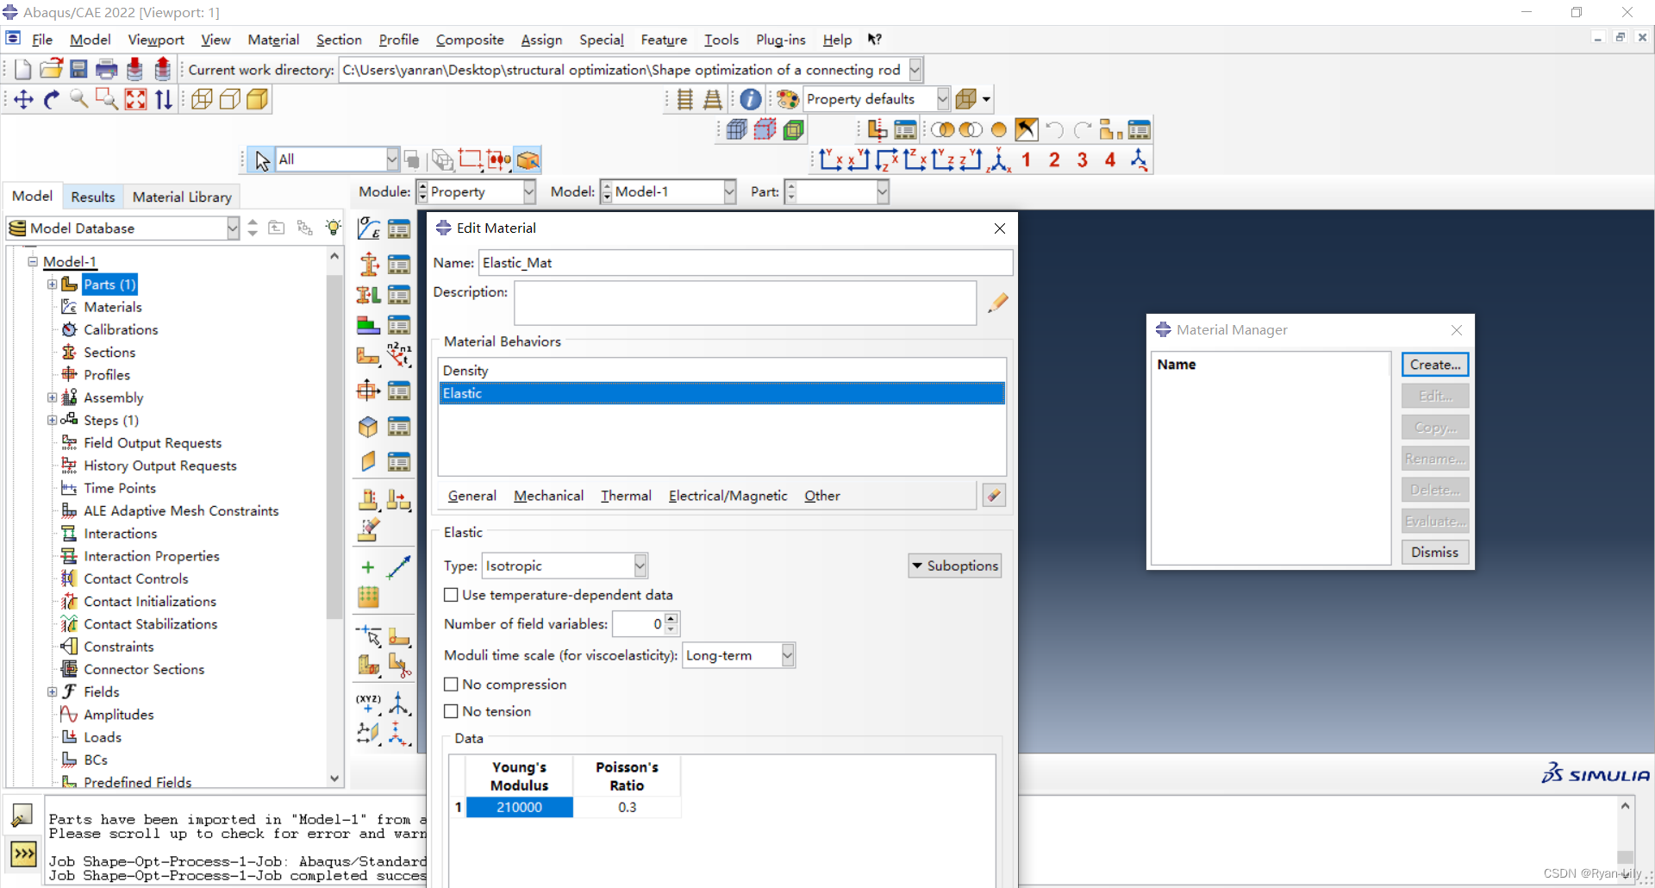Expand the Steps (1) tree node
Screen dimensions: 1655x888
(x=53, y=420)
